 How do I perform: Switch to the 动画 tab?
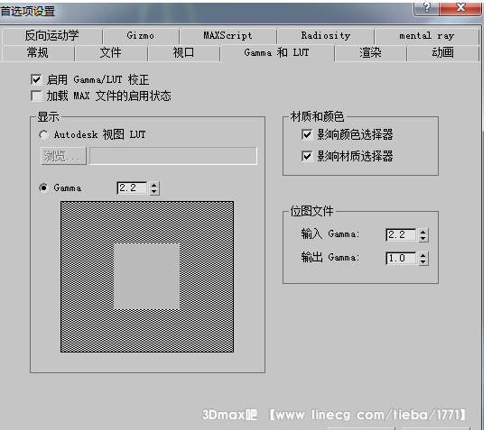[x=442, y=52]
